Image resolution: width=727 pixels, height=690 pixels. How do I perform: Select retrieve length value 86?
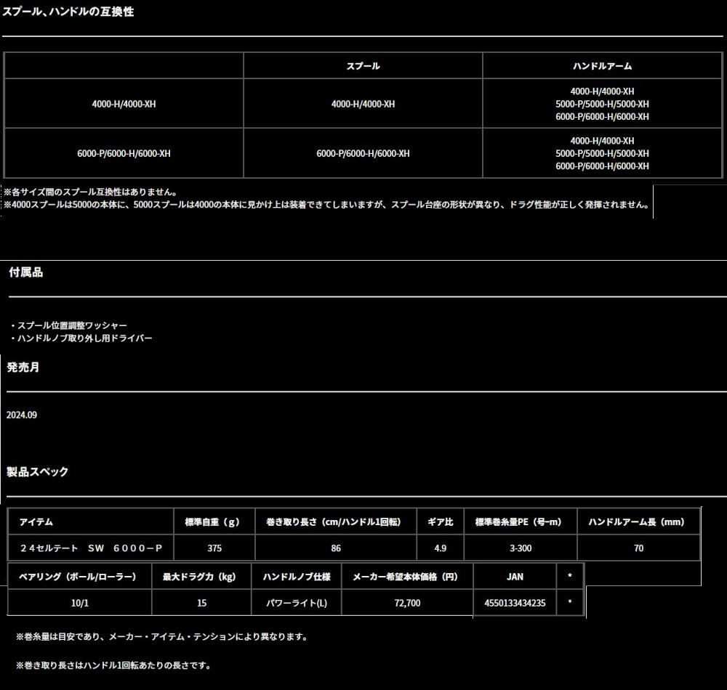click(x=336, y=548)
